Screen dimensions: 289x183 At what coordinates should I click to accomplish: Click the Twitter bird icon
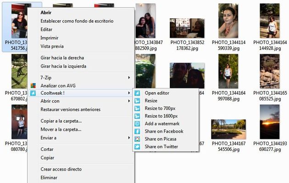pyautogui.click(x=137, y=147)
